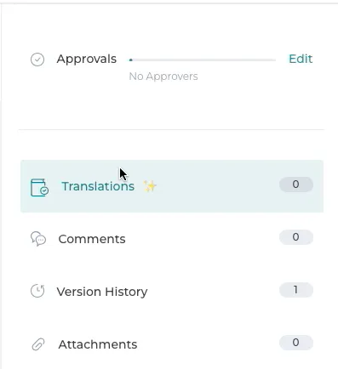Open the Edit link for Approvals
The height and width of the screenshot is (369, 338).
tap(301, 59)
